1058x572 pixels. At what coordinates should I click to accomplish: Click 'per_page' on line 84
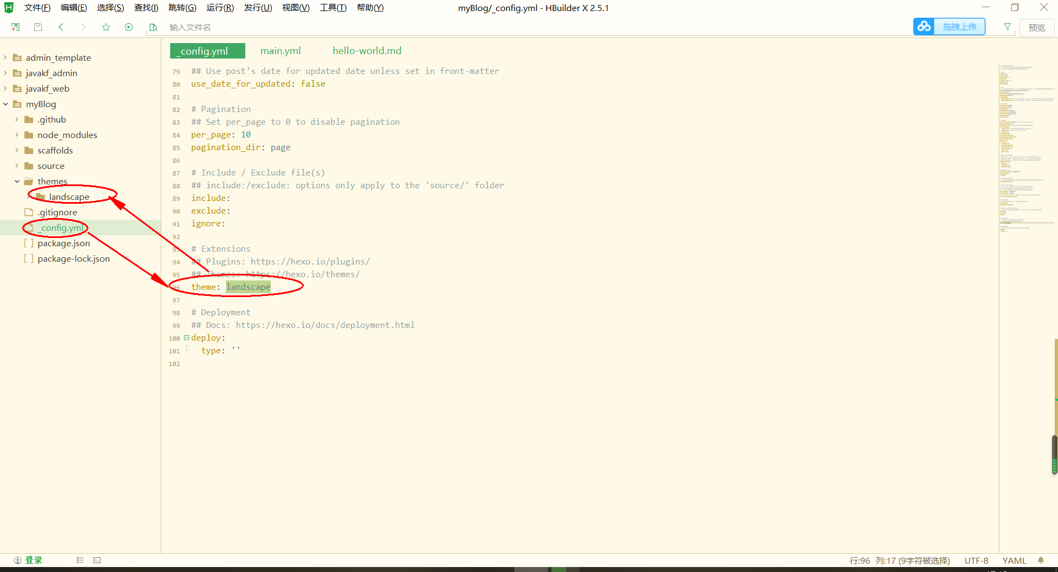211,135
